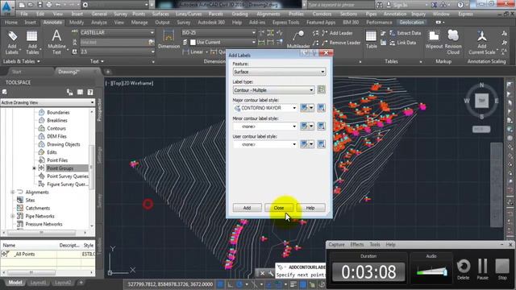This screenshot has height=290, width=516.
Task: Open the Annotate ribbon tab
Action: [x=52, y=23]
